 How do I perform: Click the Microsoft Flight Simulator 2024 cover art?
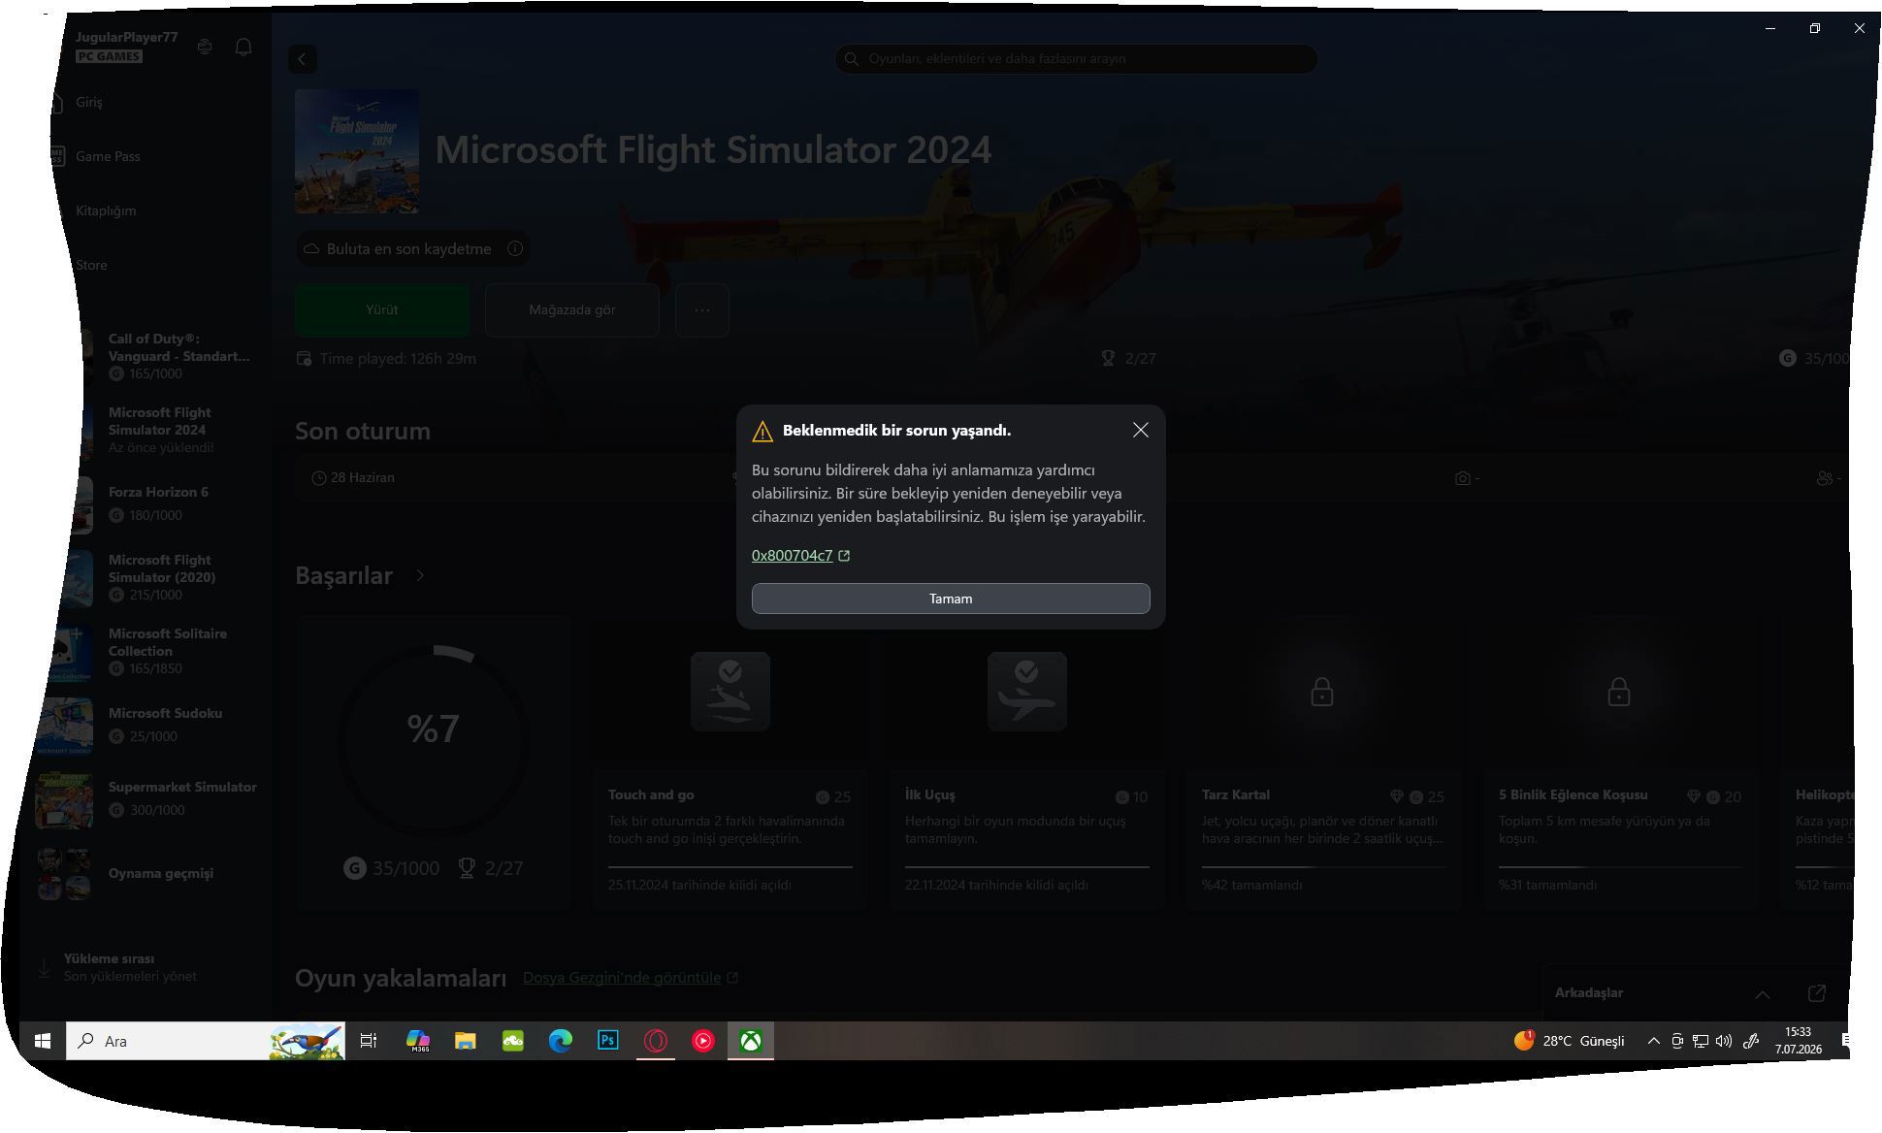[357, 151]
